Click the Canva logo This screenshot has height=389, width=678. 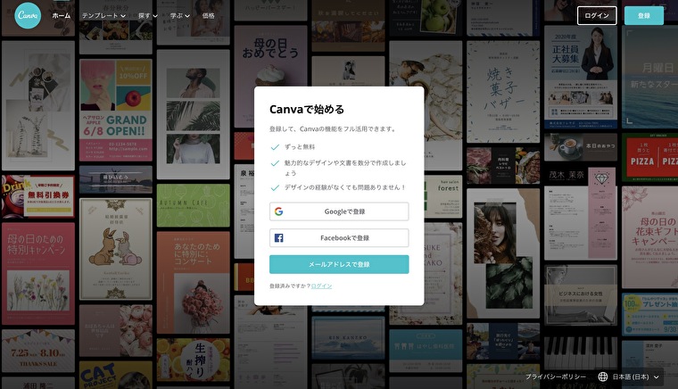(28, 15)
